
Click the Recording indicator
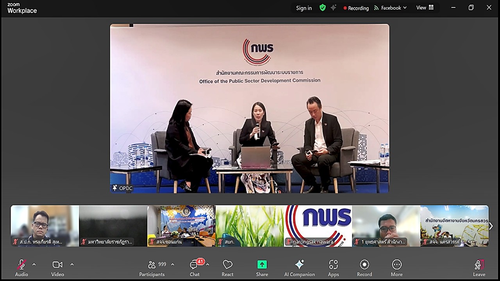(x=356, y=8)
